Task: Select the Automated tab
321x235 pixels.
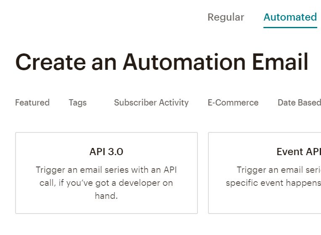Action: click(x=290, y=17)
